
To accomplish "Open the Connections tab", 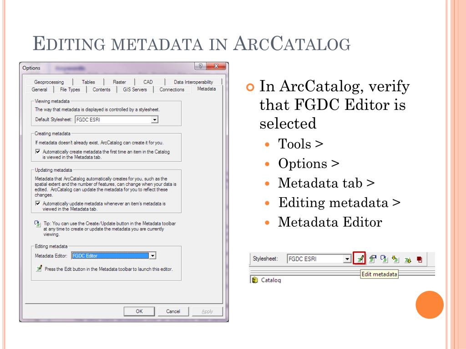I will click(172, 90).
